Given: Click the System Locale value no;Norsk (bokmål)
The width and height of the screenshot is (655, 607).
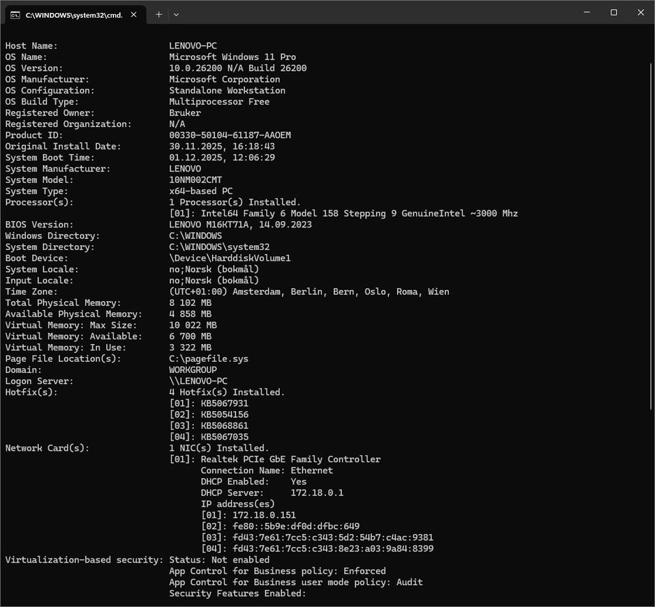Looking at the screenshot, I should (214, 269).
